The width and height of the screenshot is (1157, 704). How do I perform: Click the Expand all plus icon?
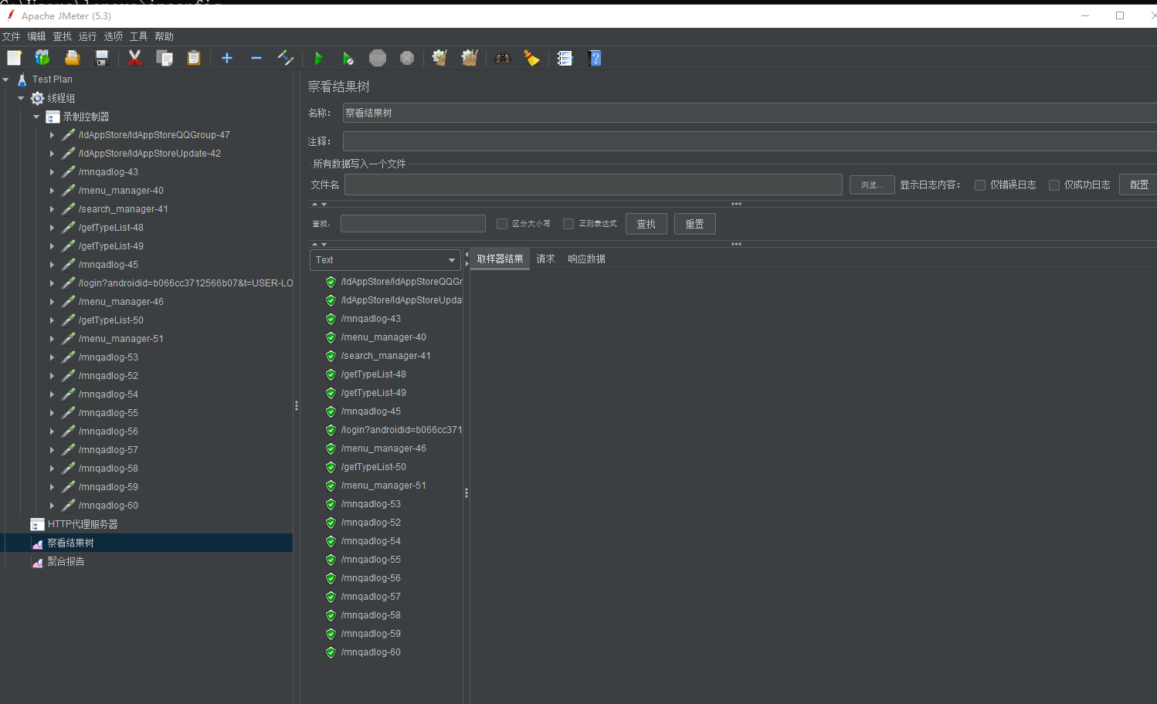tap(227, 58)
